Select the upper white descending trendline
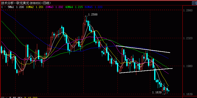Viewport: 197px width, 98px height. coord(143,49)
